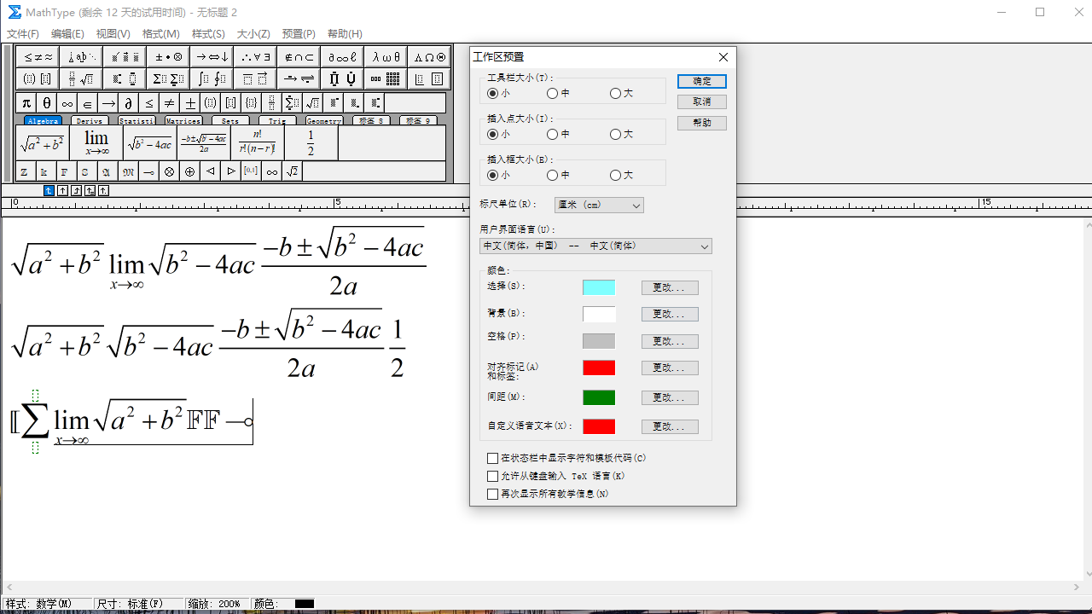Insert the circled plus symbol ⊕
1092x614 pixels.
189,171
